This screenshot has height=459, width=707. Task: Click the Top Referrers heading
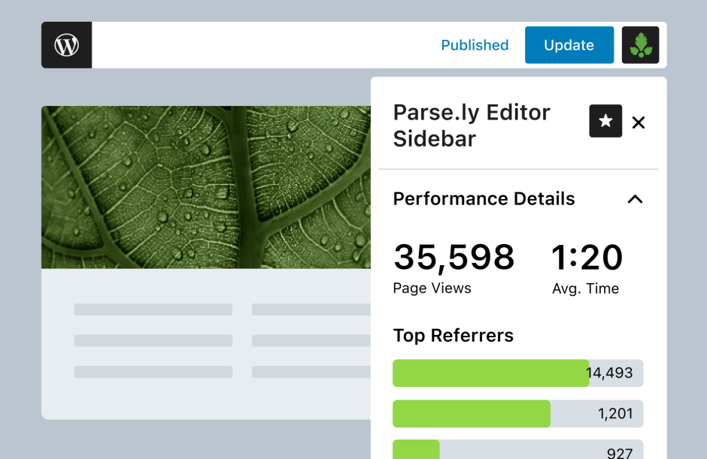[x=453, y=336]
